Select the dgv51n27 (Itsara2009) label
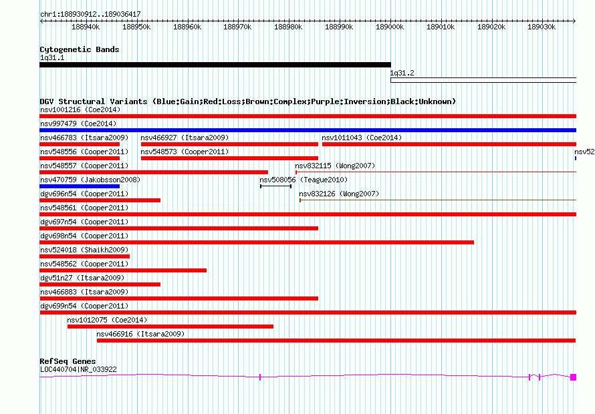 coord(82,278)
